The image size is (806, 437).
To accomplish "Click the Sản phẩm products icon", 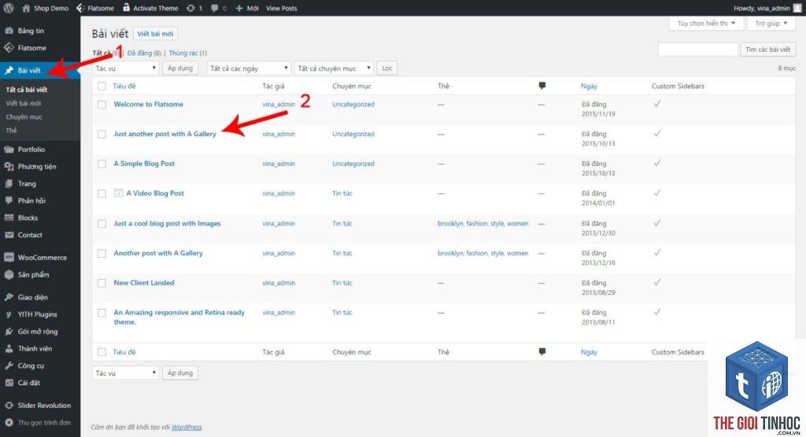I will coord(9,275).
